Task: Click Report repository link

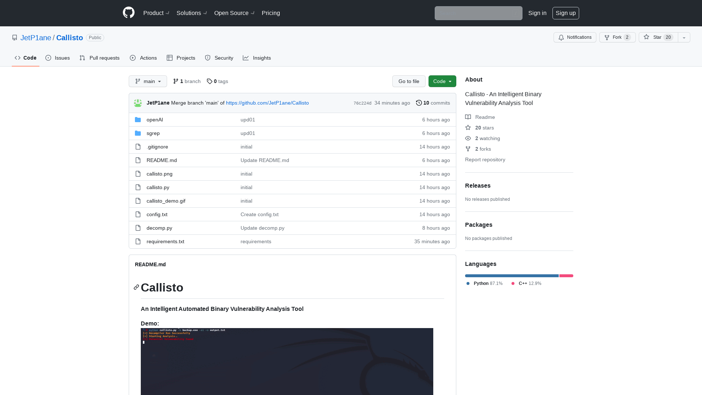Action: click(485, 159)
